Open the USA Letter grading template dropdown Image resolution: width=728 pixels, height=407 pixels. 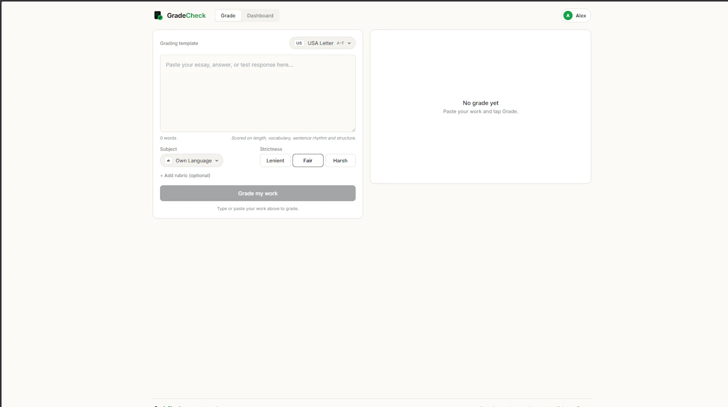click(323, 43)
